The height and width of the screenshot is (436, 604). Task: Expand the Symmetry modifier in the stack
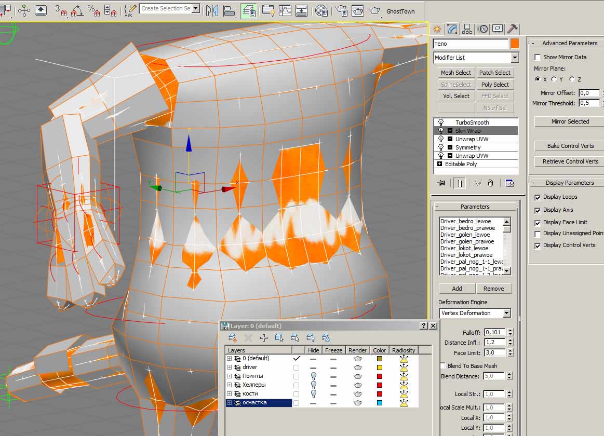click(x=450, y=147)
